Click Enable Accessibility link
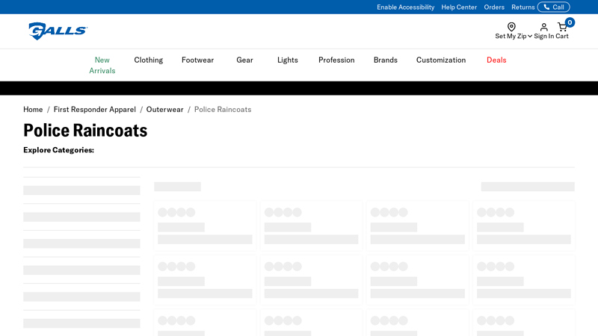 (x=405, y=7)
